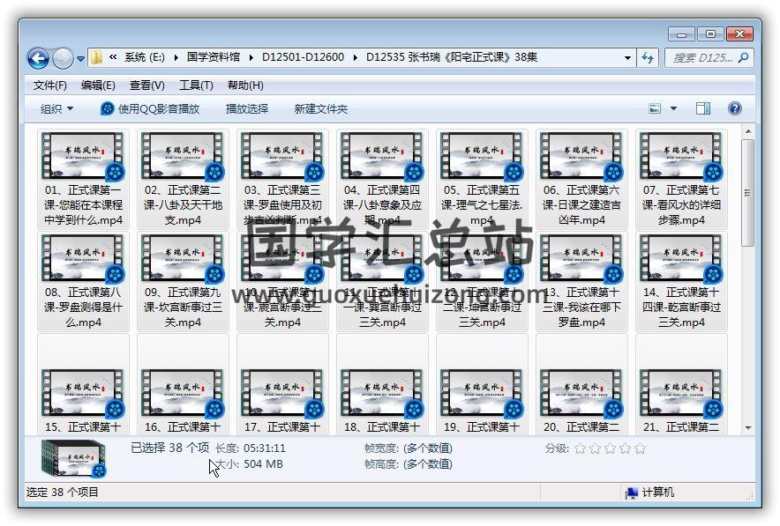Refresh the folder with the refresh icon
The image size is (780, 526).
(648, 57)
